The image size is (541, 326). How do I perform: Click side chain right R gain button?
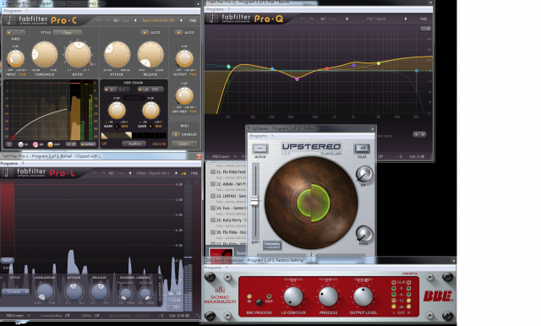[x=150, y=126]
